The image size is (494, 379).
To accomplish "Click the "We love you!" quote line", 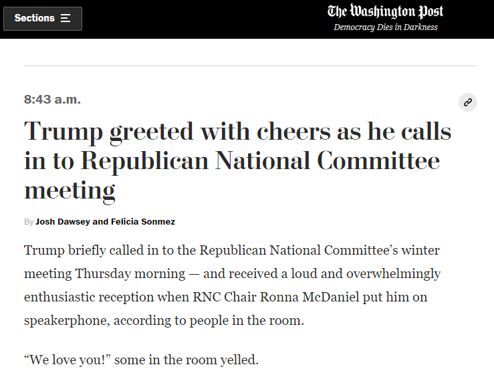I will (x=141, y=360).
